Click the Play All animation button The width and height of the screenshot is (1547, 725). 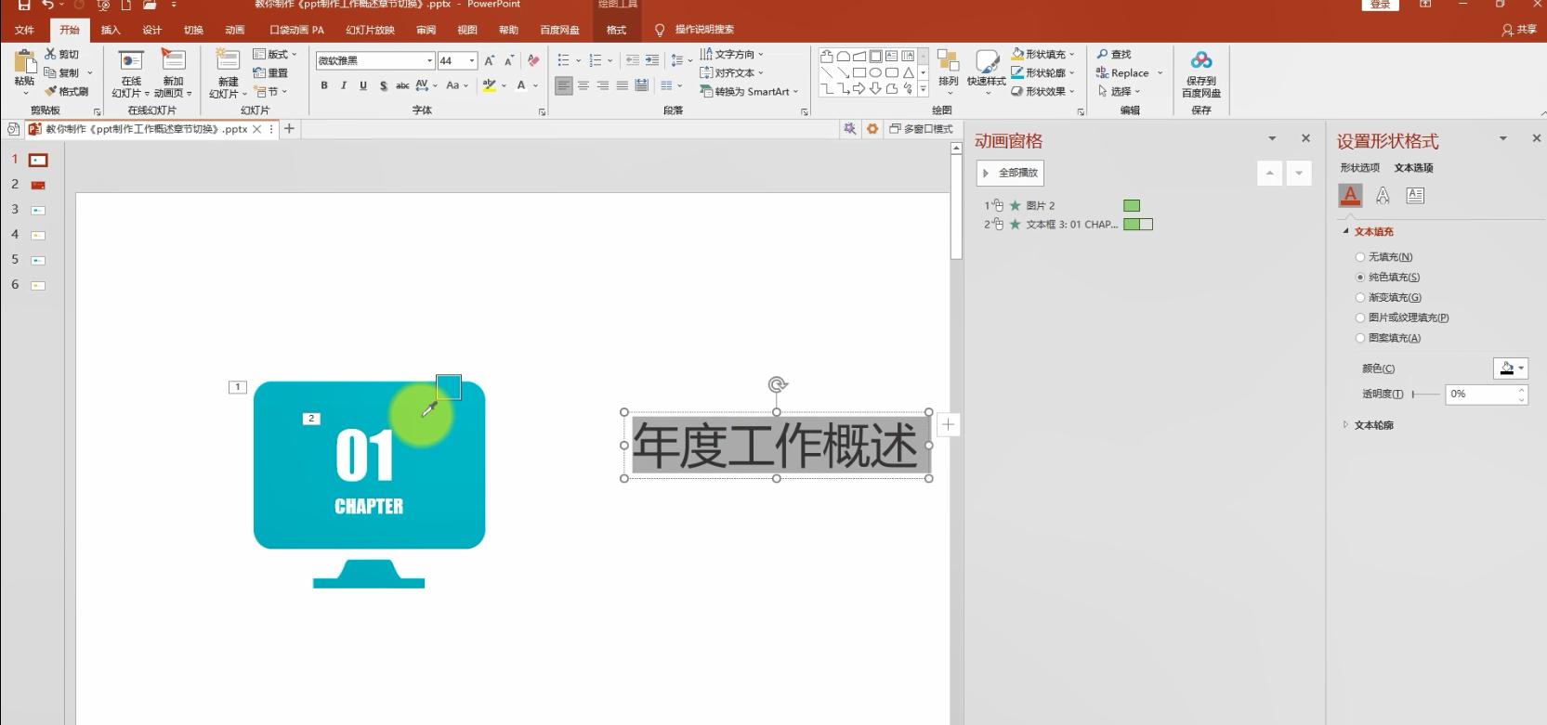point(1010,173)
